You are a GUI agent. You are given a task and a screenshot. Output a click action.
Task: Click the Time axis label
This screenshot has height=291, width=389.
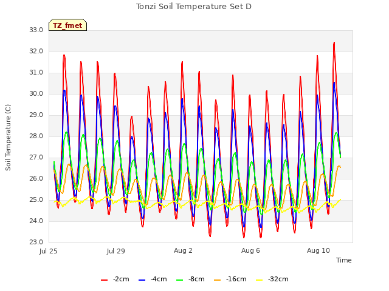pyautogui.click(x=344, y=260)
